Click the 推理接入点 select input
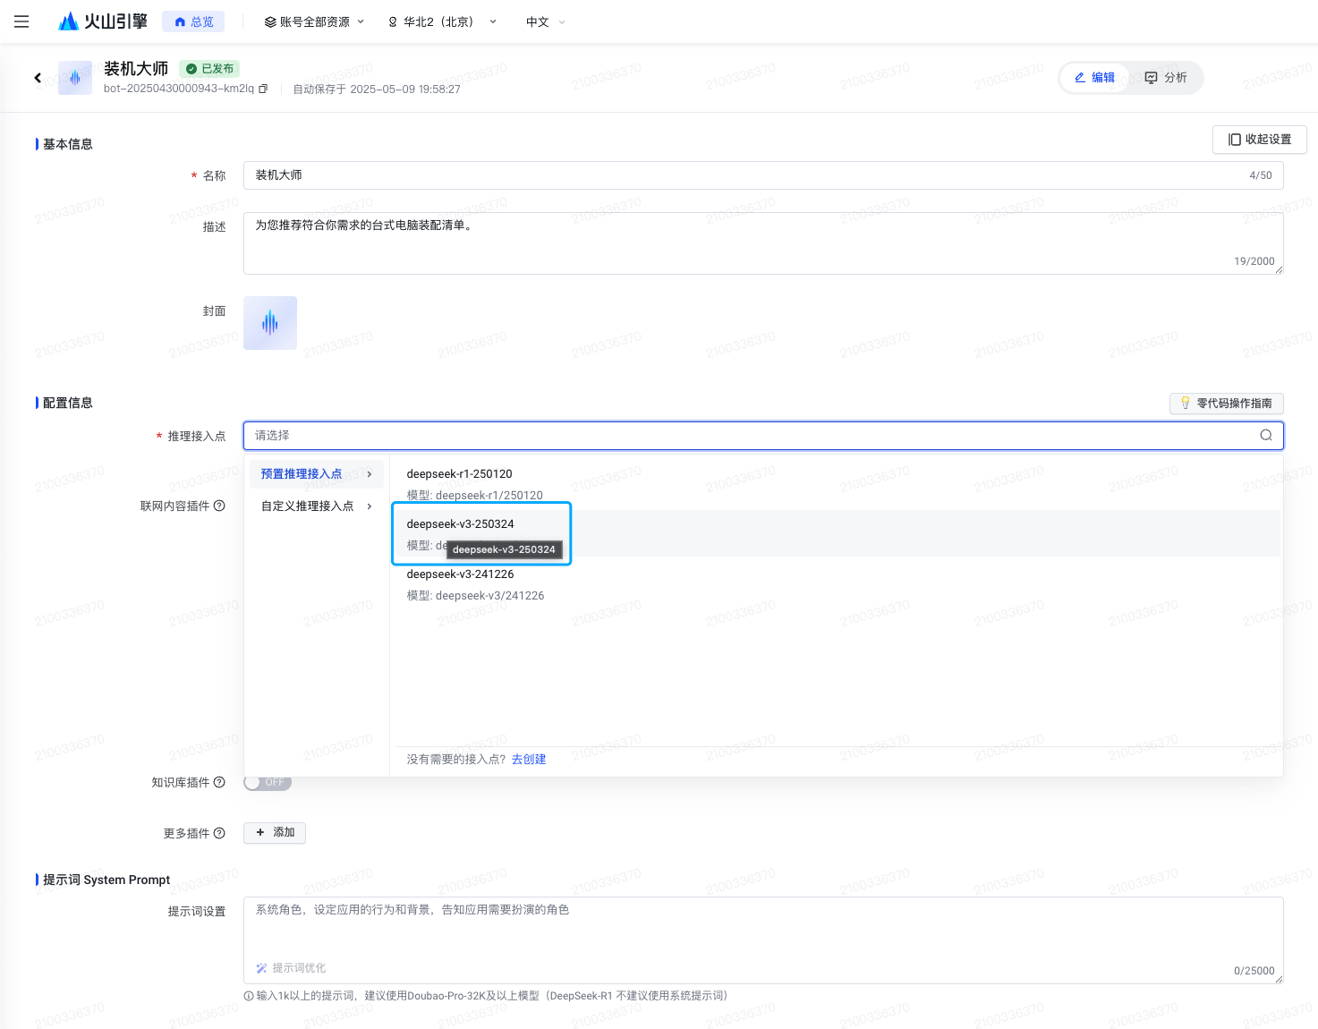 pos(763,436)
